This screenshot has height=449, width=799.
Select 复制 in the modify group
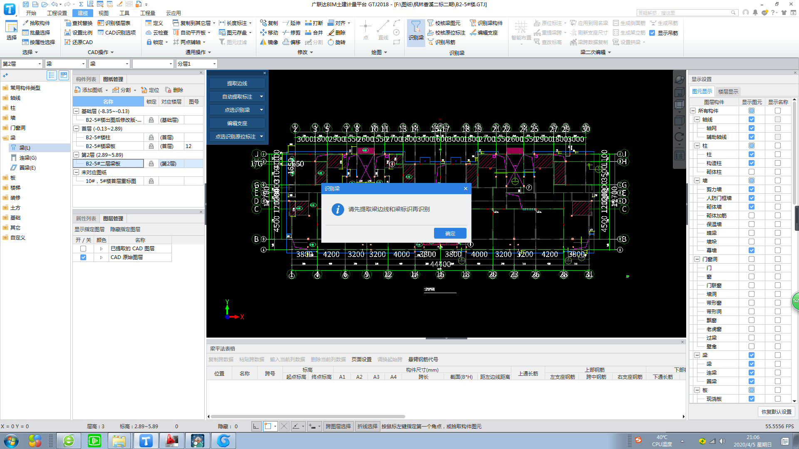(269, 23)
